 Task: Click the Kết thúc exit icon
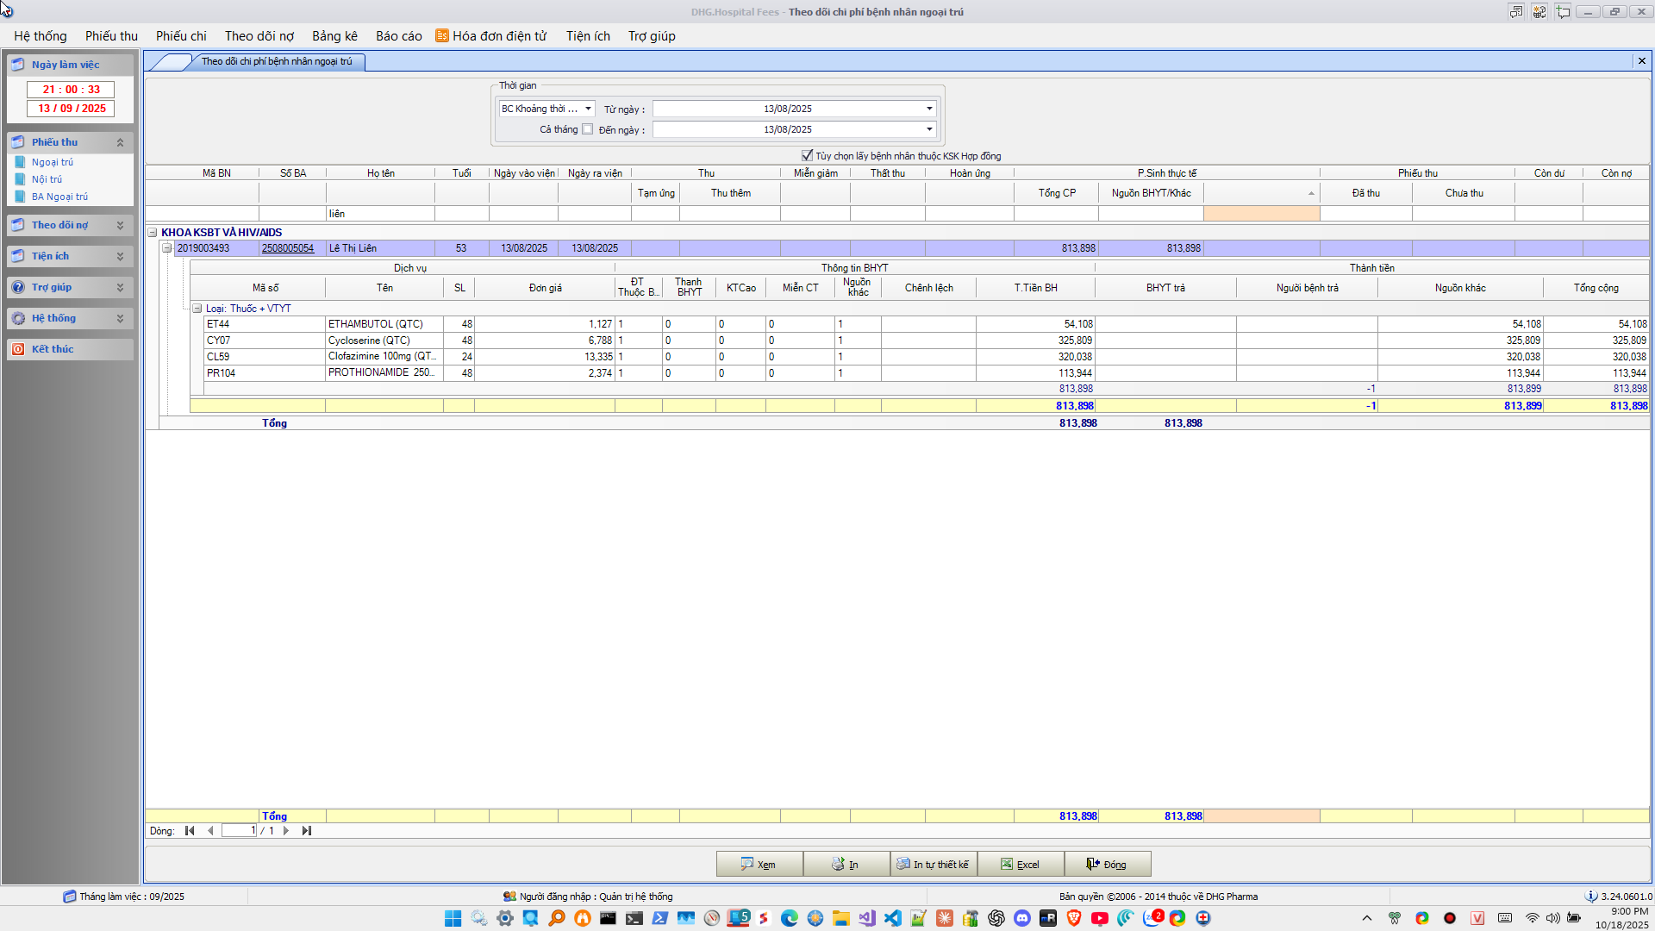(x=18, y=349)
